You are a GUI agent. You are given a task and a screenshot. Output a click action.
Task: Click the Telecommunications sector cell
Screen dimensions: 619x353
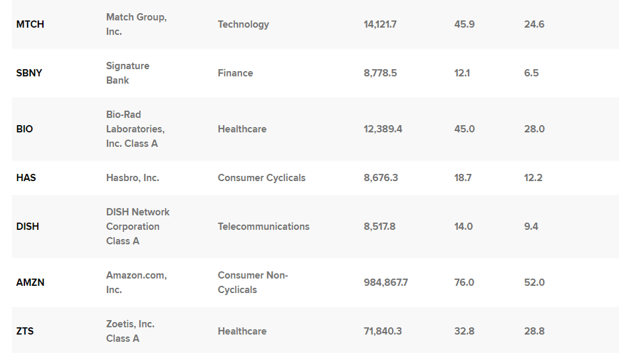[263, 227]
